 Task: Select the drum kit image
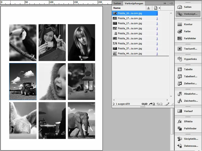[52, 121]
